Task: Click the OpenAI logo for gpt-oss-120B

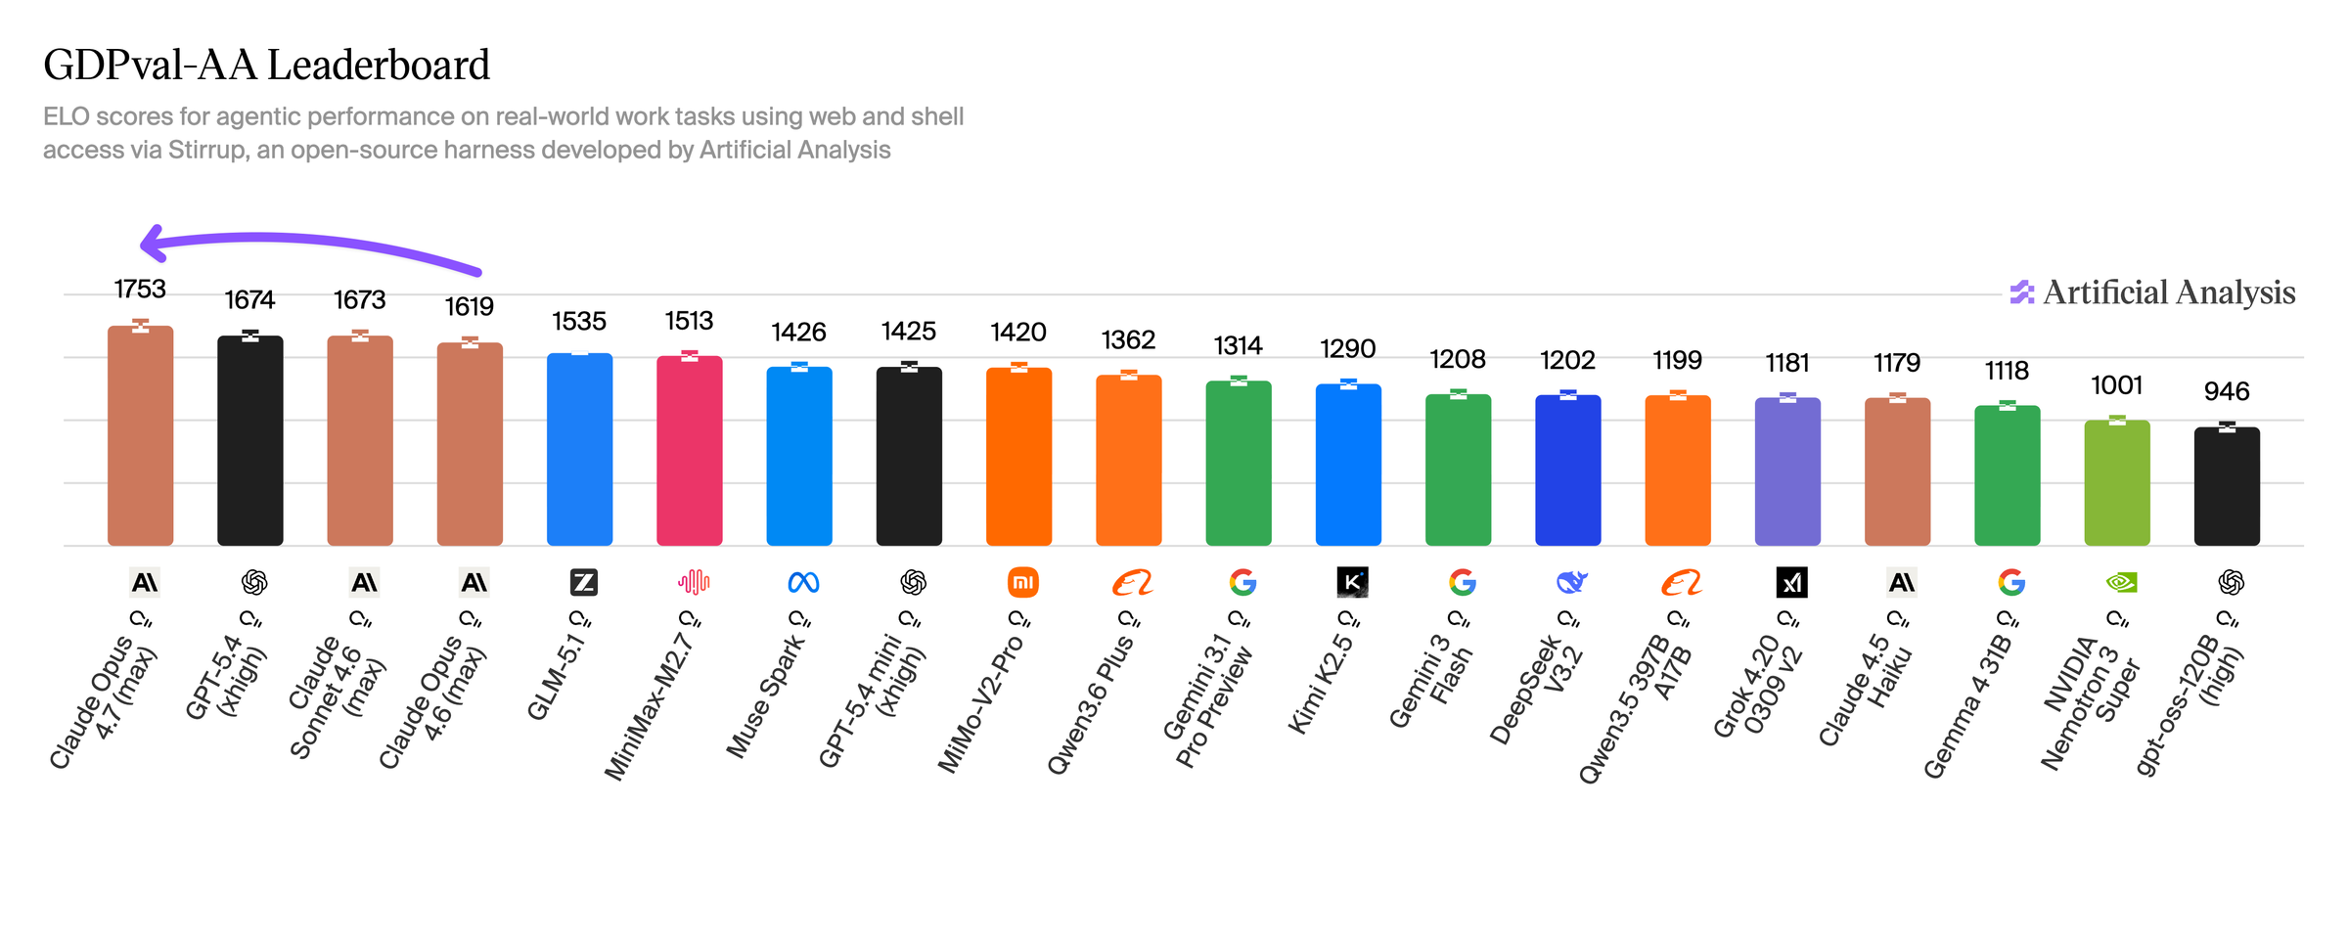Action: coord(2231,583)
